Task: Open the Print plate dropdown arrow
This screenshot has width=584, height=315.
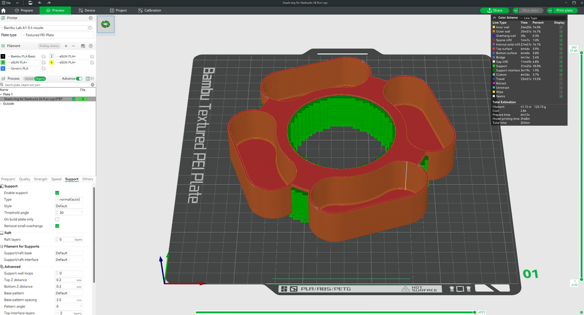Action: coord(550,10)
